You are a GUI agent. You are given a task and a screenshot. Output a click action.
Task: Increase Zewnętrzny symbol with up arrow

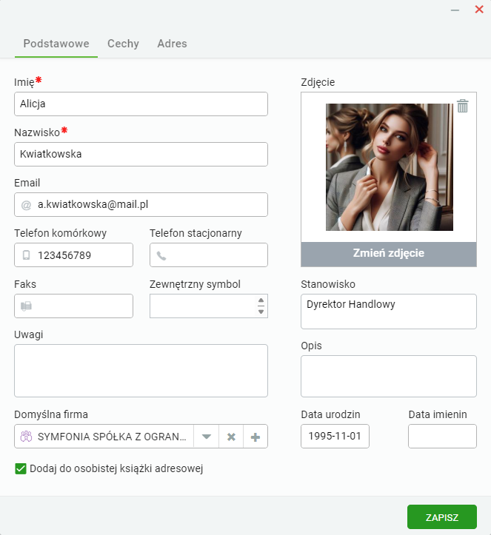point(261,300)
